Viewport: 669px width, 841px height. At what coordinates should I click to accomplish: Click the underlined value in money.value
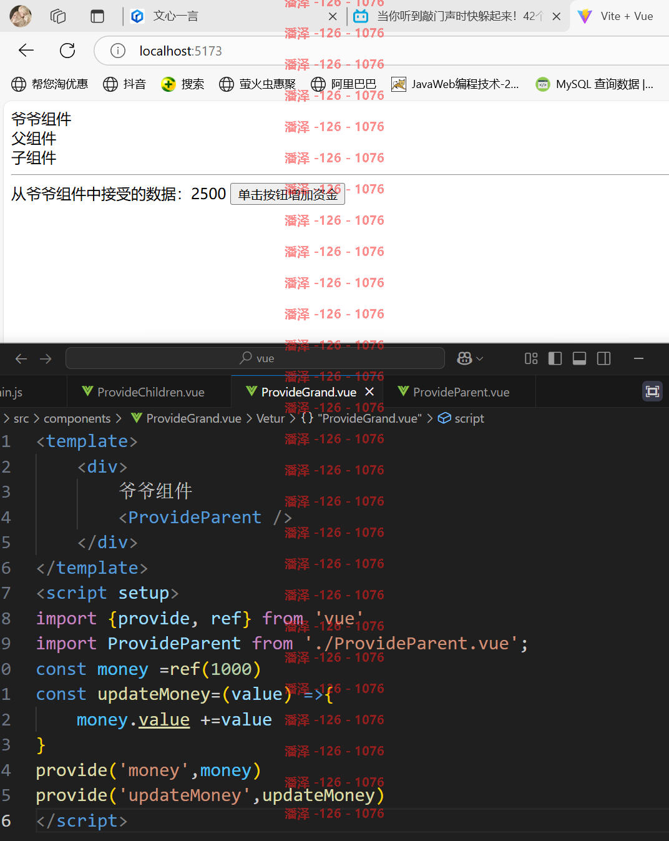[x=164, y=720]
